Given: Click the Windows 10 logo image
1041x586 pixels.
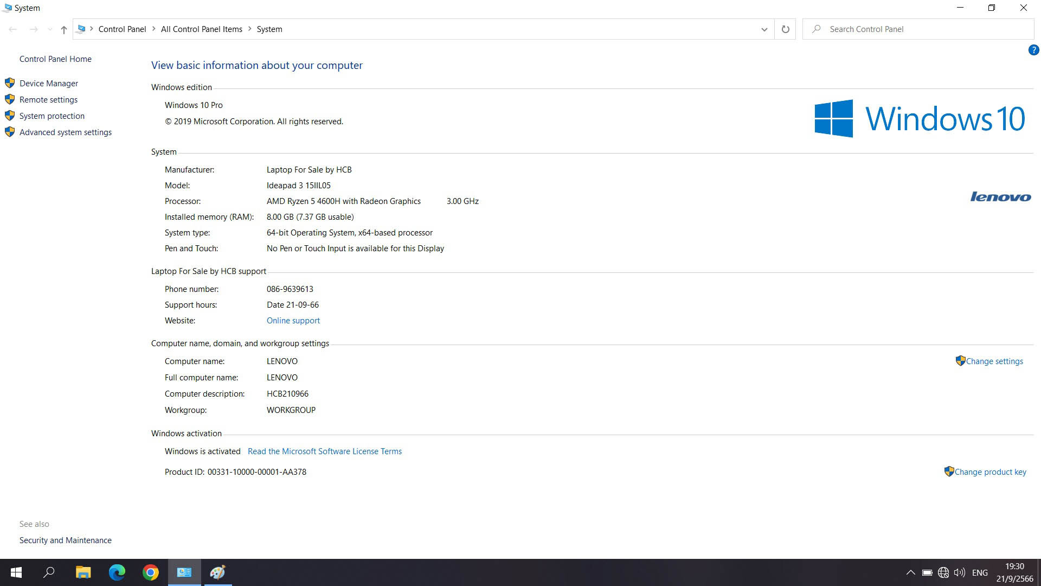Looking at the screenshot, I should [x=920, y=119].
